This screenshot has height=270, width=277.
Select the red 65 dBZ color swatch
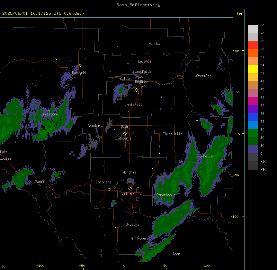(x=253, y=45)
